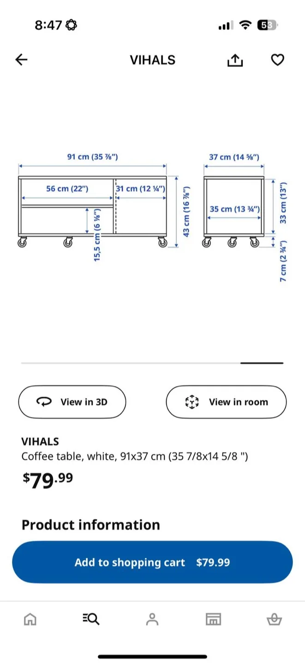Open the Search tab in bottom navigation
Viewport: 305px width, 665px height.
tap(91, 619)
